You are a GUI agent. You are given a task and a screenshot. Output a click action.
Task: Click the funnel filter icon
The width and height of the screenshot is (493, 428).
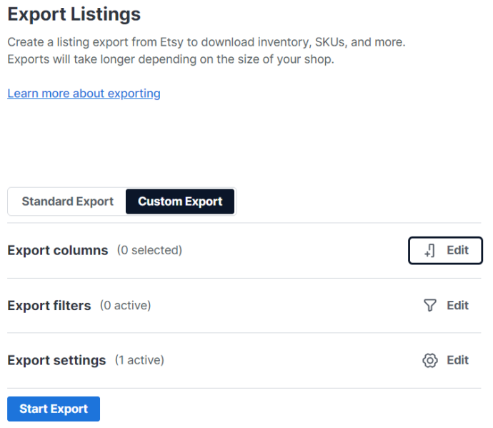(430, 305)
